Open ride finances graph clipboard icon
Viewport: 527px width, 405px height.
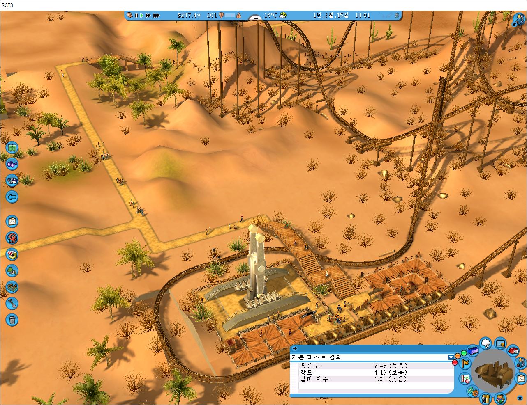coord(521,378)
